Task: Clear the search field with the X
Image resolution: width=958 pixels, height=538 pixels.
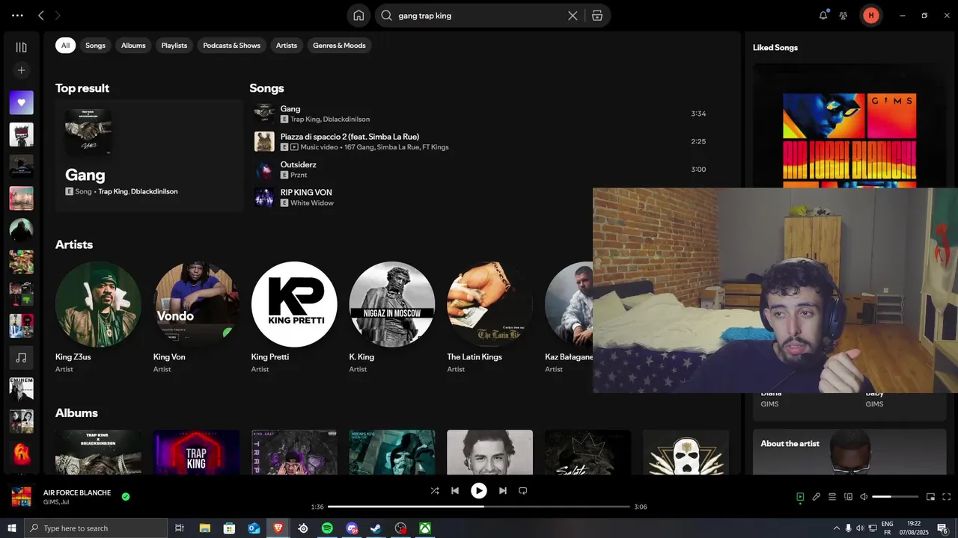Action: pyautogui.click(x=573, y=16)
